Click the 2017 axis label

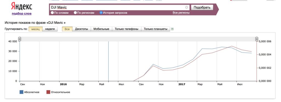tap(182, 84)
